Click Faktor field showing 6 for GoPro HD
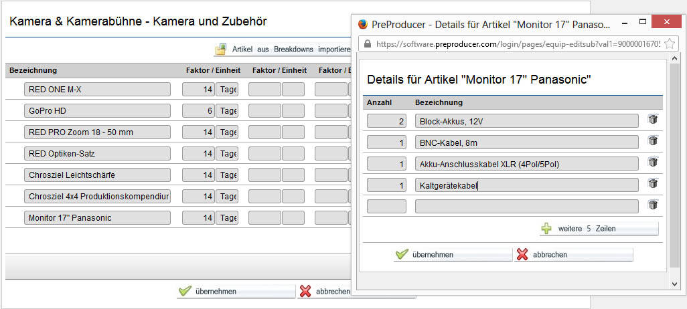The image size is (687, 309). (x=198, y=111)
